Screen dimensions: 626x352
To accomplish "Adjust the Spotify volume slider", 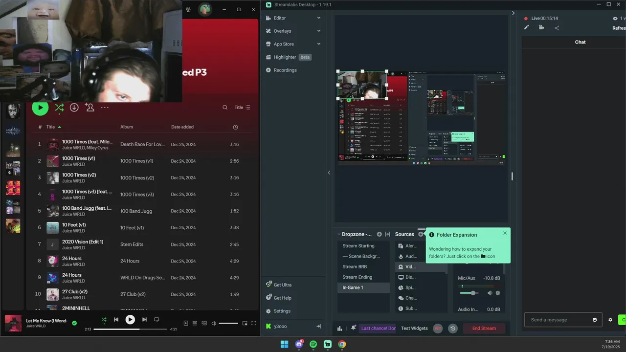I will point(228,323).
